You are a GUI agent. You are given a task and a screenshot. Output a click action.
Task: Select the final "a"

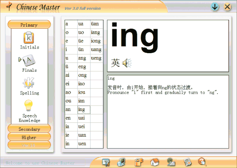[71, 24]
